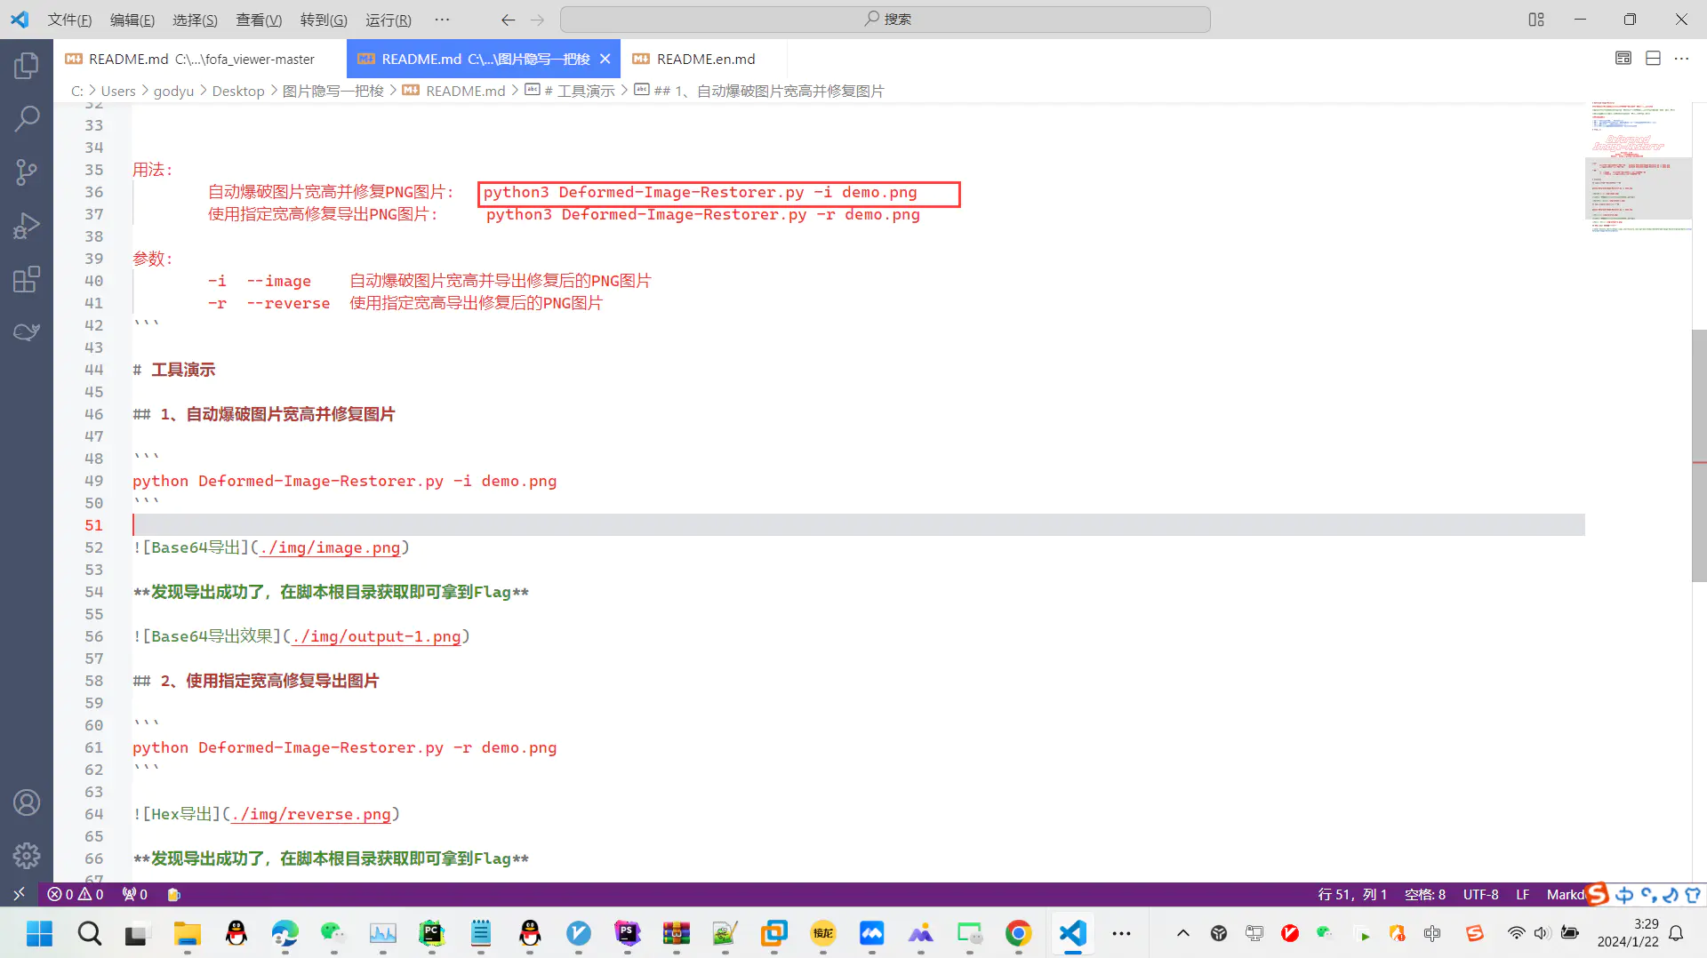The image size is (1707, 958).
Task: Click the remote window indicator in status bar
Action: pos(19,894)
